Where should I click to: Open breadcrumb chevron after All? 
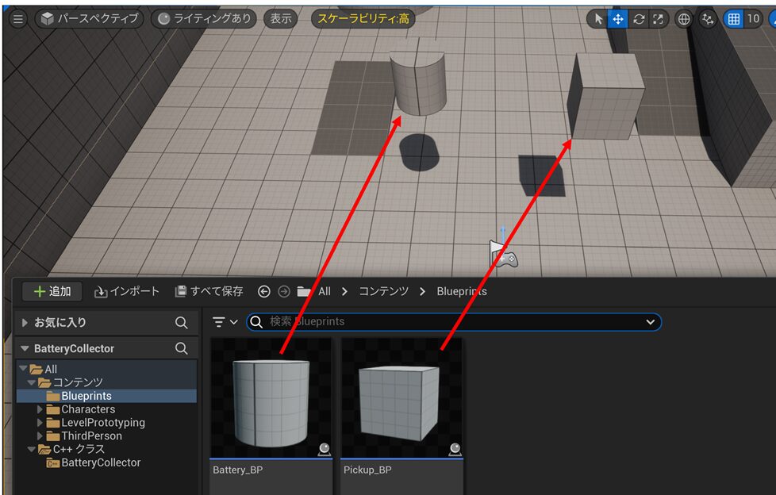pos(344,292)
